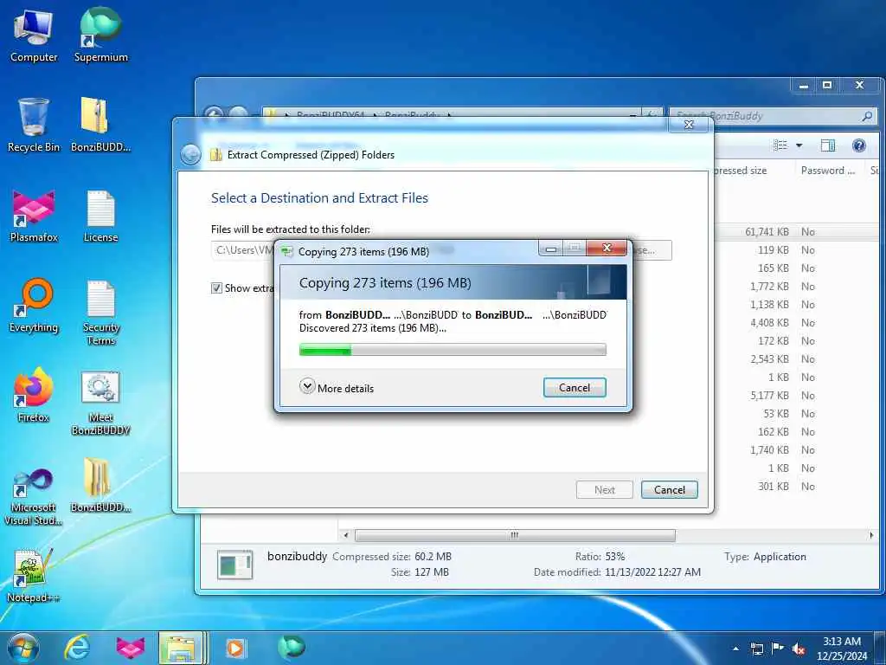Select the row with 5,177 KB
This screenshot has width=886, height=665.
(x=797, y=395)
